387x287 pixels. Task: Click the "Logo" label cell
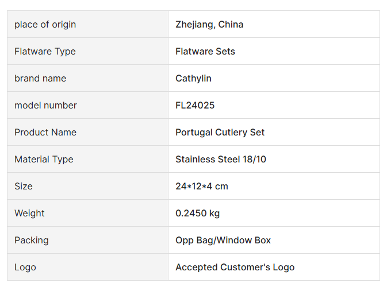click(x=25, y=267)
